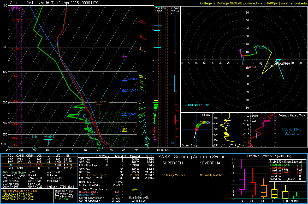Image resolution: width=308 pixels, height=204 pixels.
Task: Click the Supercell = -0.2 value
Action: click(x=64, y=191)
